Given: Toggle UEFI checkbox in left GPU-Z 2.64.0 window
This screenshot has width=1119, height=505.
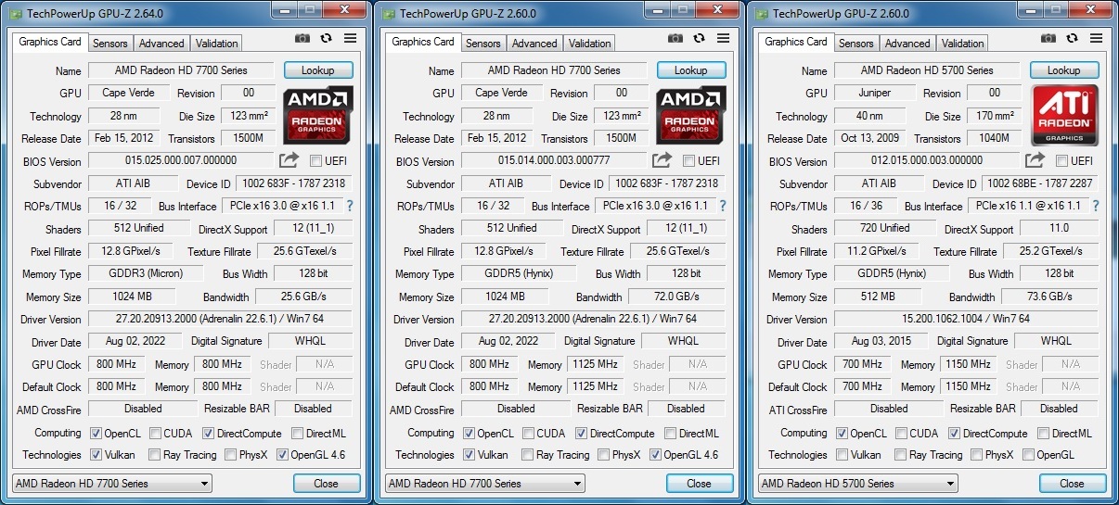Looking at the screenshot, I should tap(315, 161).
